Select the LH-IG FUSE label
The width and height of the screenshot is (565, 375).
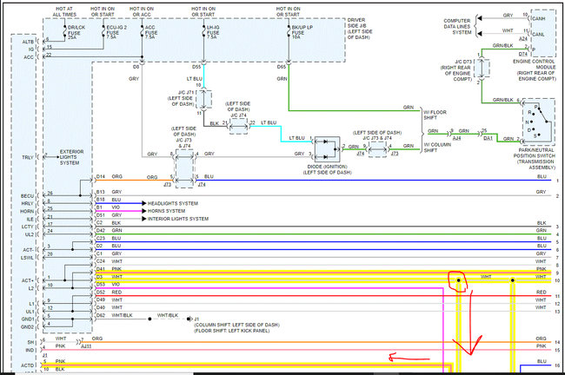(213, 32)
